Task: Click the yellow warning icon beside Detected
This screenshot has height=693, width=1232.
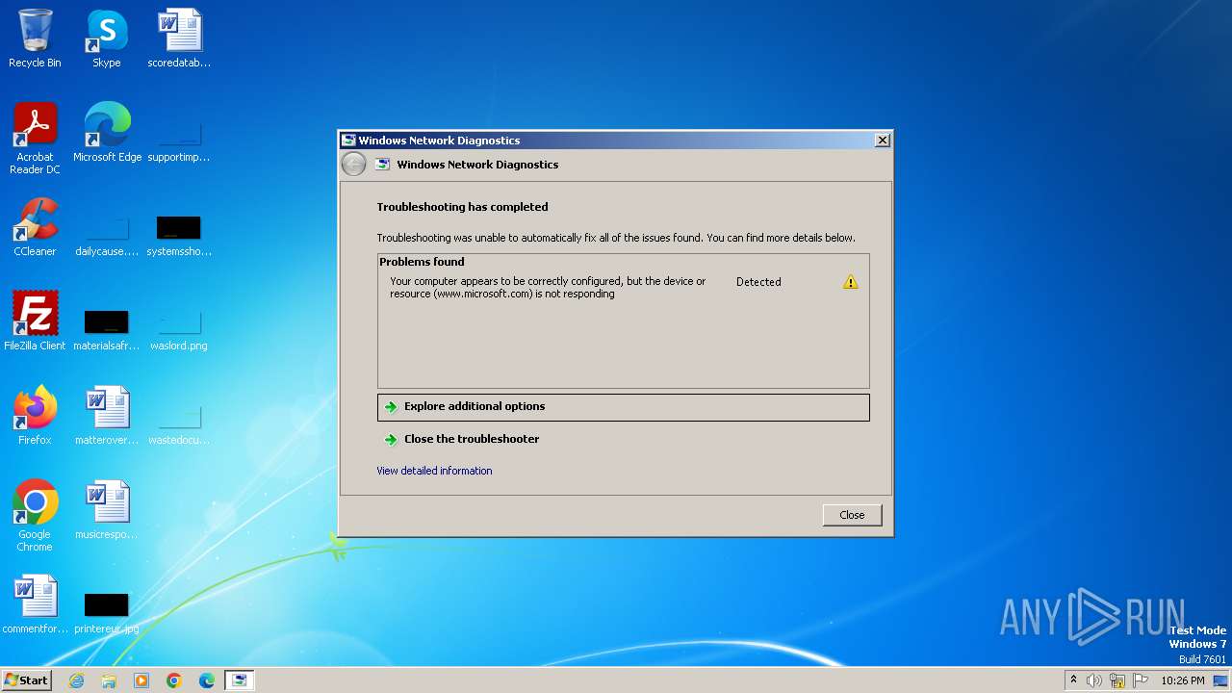Action: pos(850,282)
